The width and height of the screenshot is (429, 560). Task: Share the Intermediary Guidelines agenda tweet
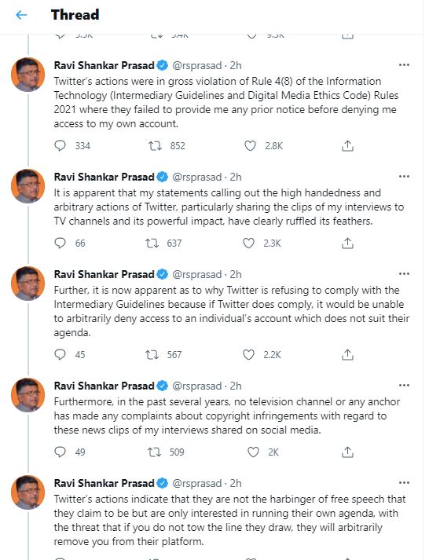click(347, 355)
